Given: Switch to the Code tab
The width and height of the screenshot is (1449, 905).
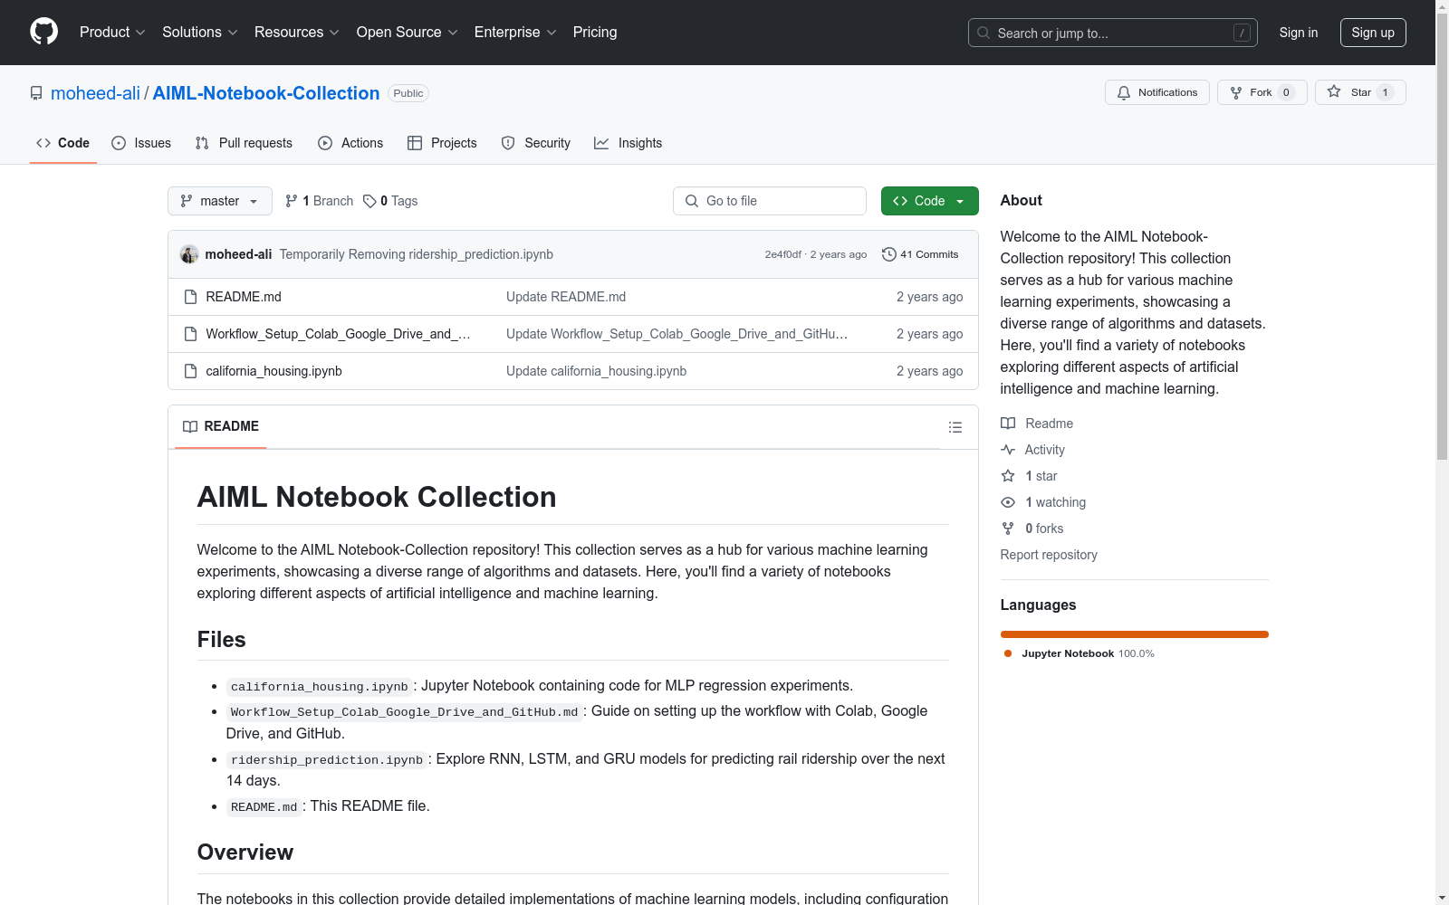Looking at the screenshot, I should [63, 143].
